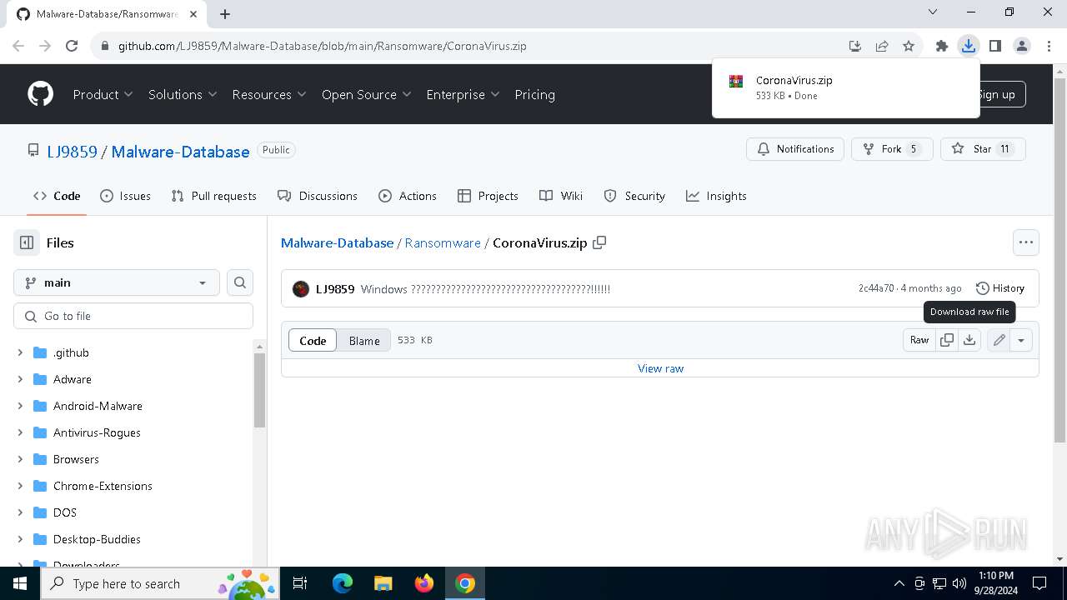Search files with magnifier button
This screenshot has height=600, width=1067.
tap(240, 282)
